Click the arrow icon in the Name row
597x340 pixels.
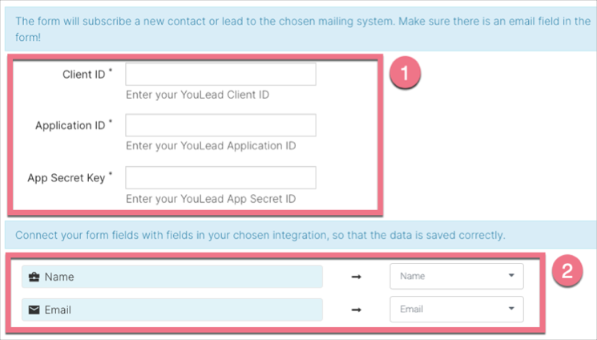[x=356, y=277]
